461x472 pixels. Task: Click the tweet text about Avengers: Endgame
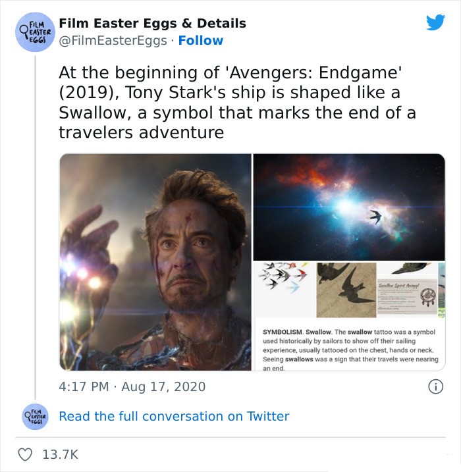coord(237,102)
